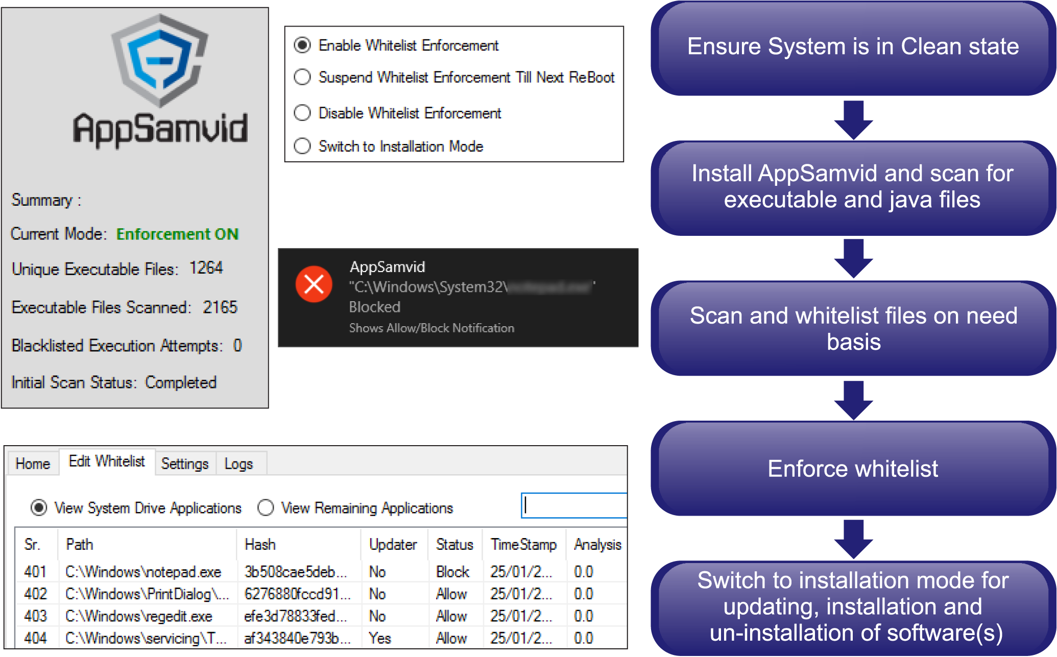Click the whitelist search input field
1057x657 pixels.
coord(574,505)
